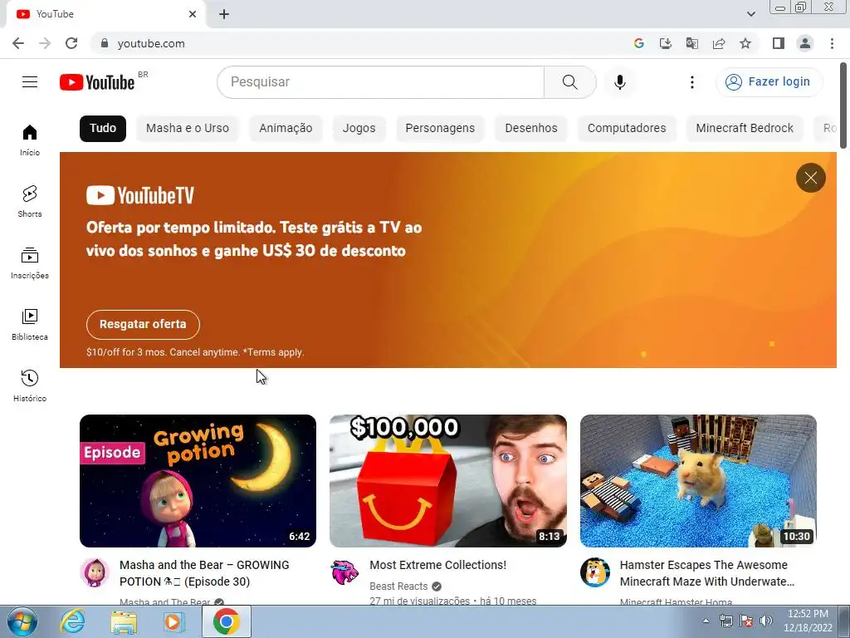This screenshot has width=850, height=638.
Task: Dismiss the YouTube TV banner
Action: click(x=810, y=178)
